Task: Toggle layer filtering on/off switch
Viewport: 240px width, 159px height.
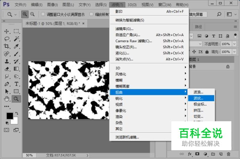Action: [x=235, y=36]
